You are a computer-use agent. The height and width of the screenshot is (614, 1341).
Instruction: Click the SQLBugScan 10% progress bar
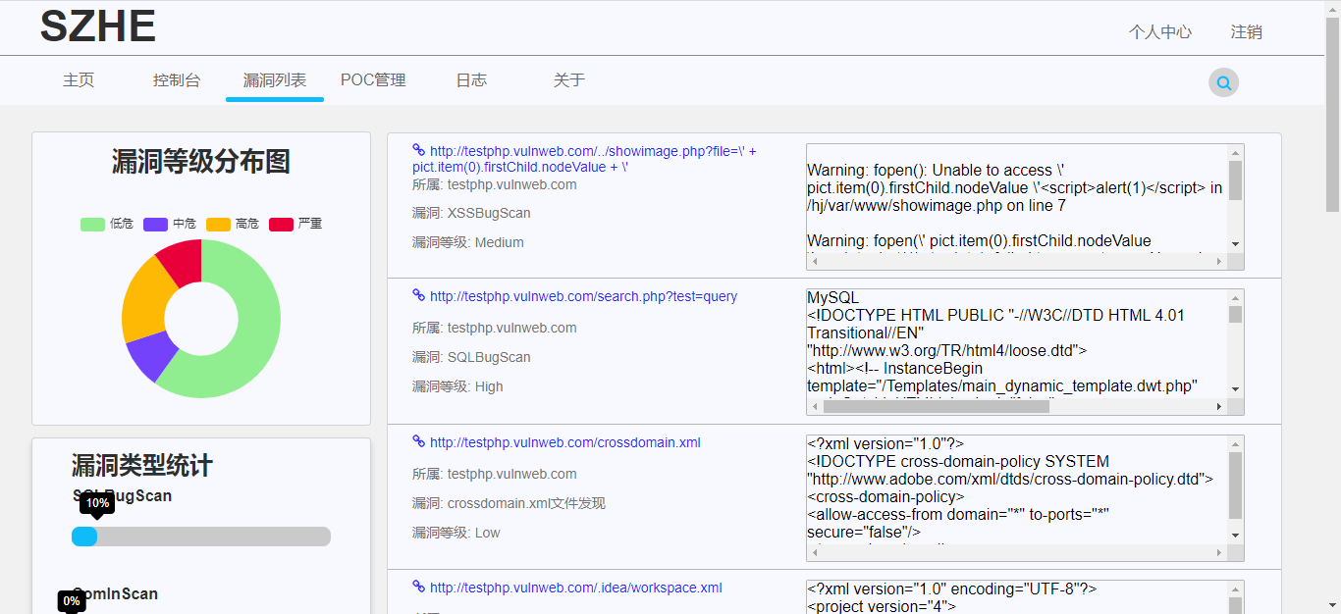click(200, 536)
